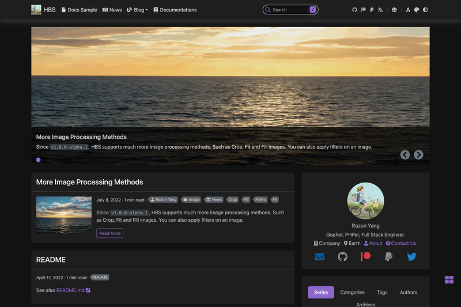Click the Earth location label
461x307 pixels.
(x=352, y=243)
